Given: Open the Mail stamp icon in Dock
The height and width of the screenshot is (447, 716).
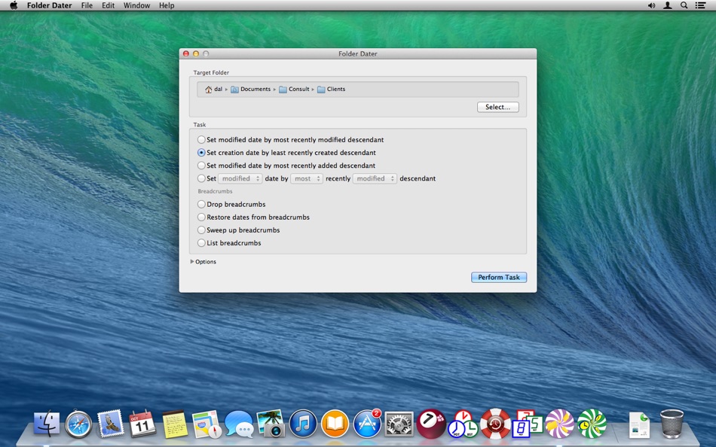Looking at the screenshot, I should pos(110,424).
